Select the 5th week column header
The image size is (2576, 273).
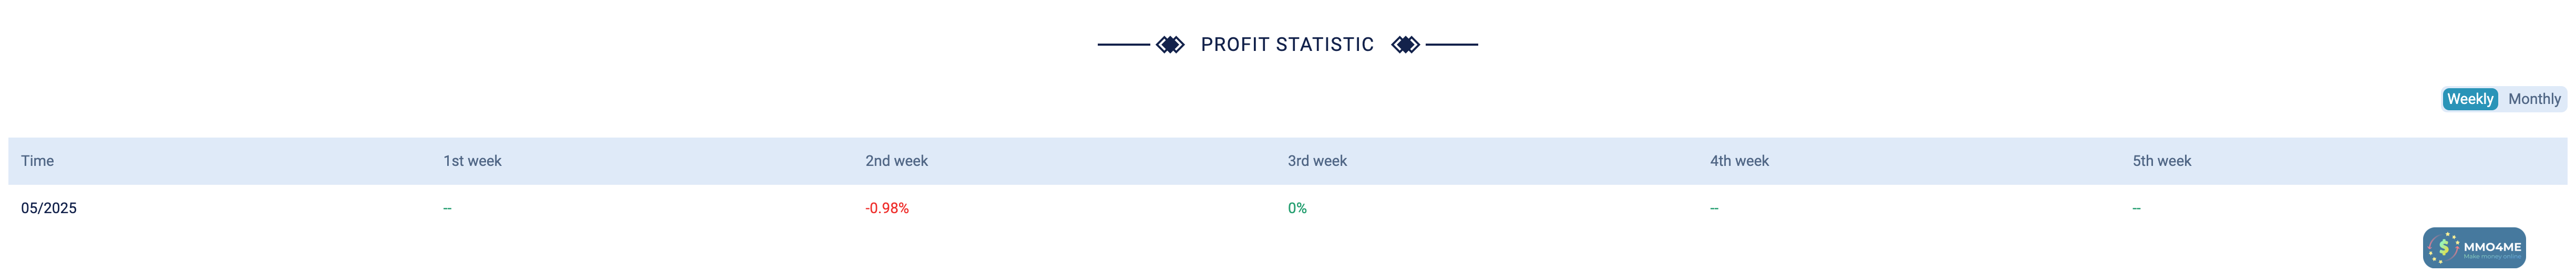(2161, 161)
